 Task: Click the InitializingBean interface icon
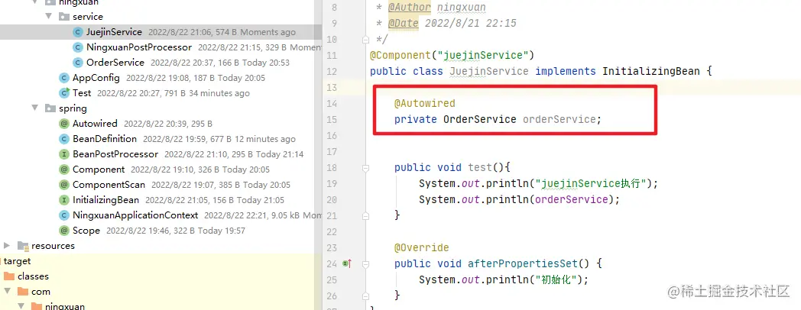[64, 200]
